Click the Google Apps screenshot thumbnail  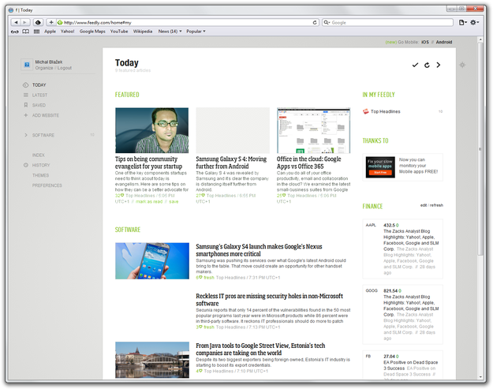[x=313, y=130]
